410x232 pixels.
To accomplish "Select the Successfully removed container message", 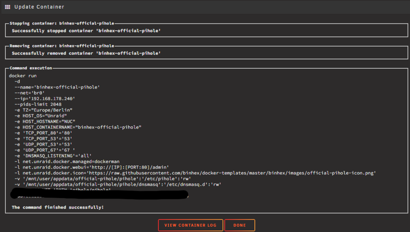I will click(86, 53).
